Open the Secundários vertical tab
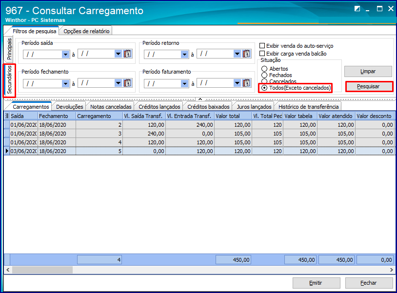Screen dimensions: 397x293 click(x=9, y=80)
